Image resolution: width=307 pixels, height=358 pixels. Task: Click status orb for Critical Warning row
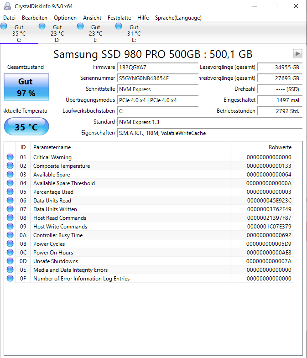(10, 157)
